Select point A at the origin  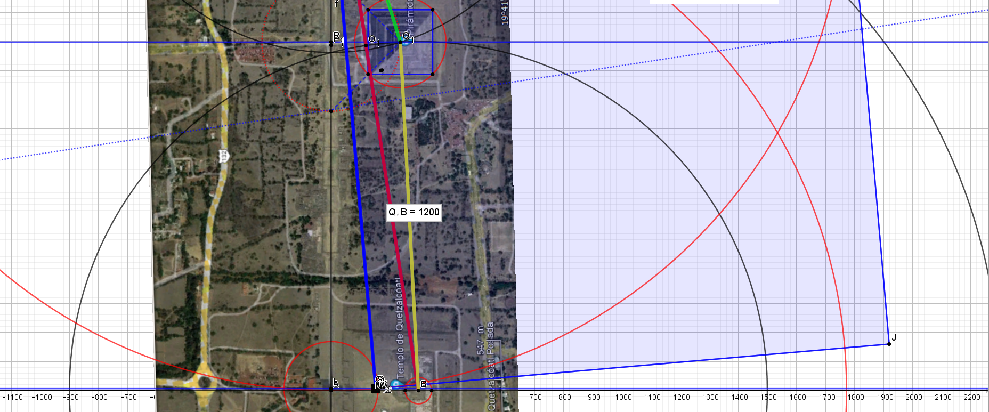(x=331, y=390)
